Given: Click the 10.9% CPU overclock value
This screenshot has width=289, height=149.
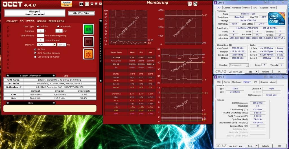Looking at the screenshot, I should 84,95.
